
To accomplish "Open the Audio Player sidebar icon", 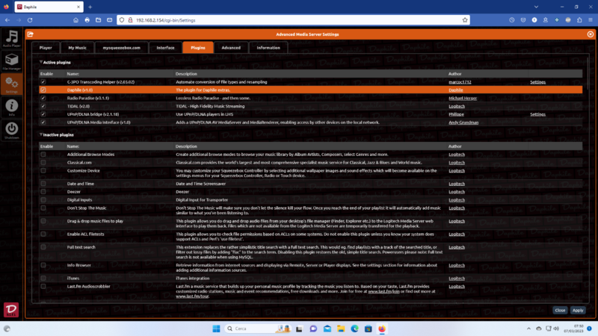I will coord(12,39).
